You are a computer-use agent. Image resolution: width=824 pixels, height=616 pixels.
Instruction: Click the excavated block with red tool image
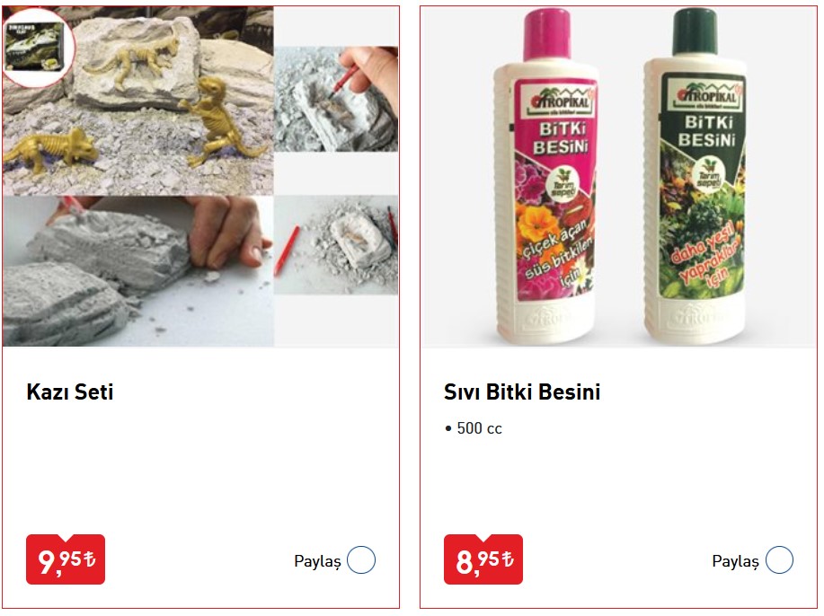(x=336, y=245)
